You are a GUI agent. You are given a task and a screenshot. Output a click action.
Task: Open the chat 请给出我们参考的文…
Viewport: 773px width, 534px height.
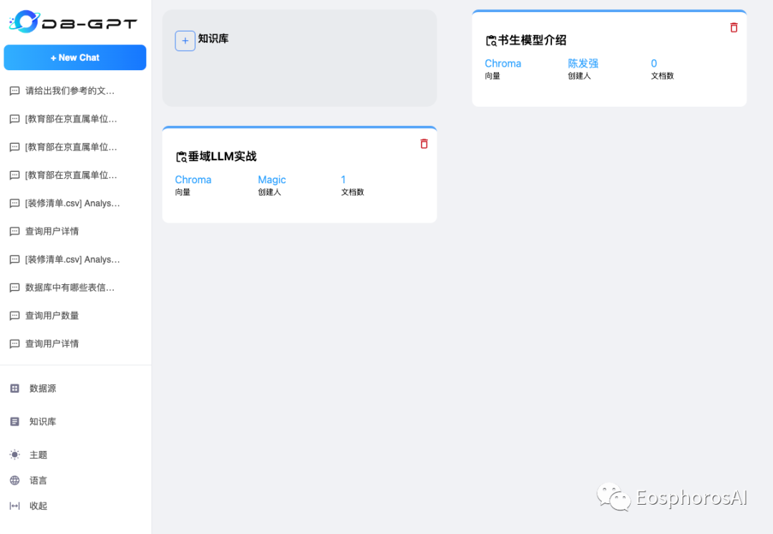click(x=70, y=91)
